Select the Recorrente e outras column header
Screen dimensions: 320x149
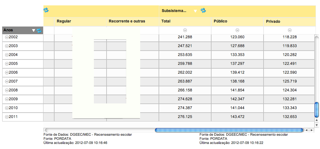(x=127, y=21)
